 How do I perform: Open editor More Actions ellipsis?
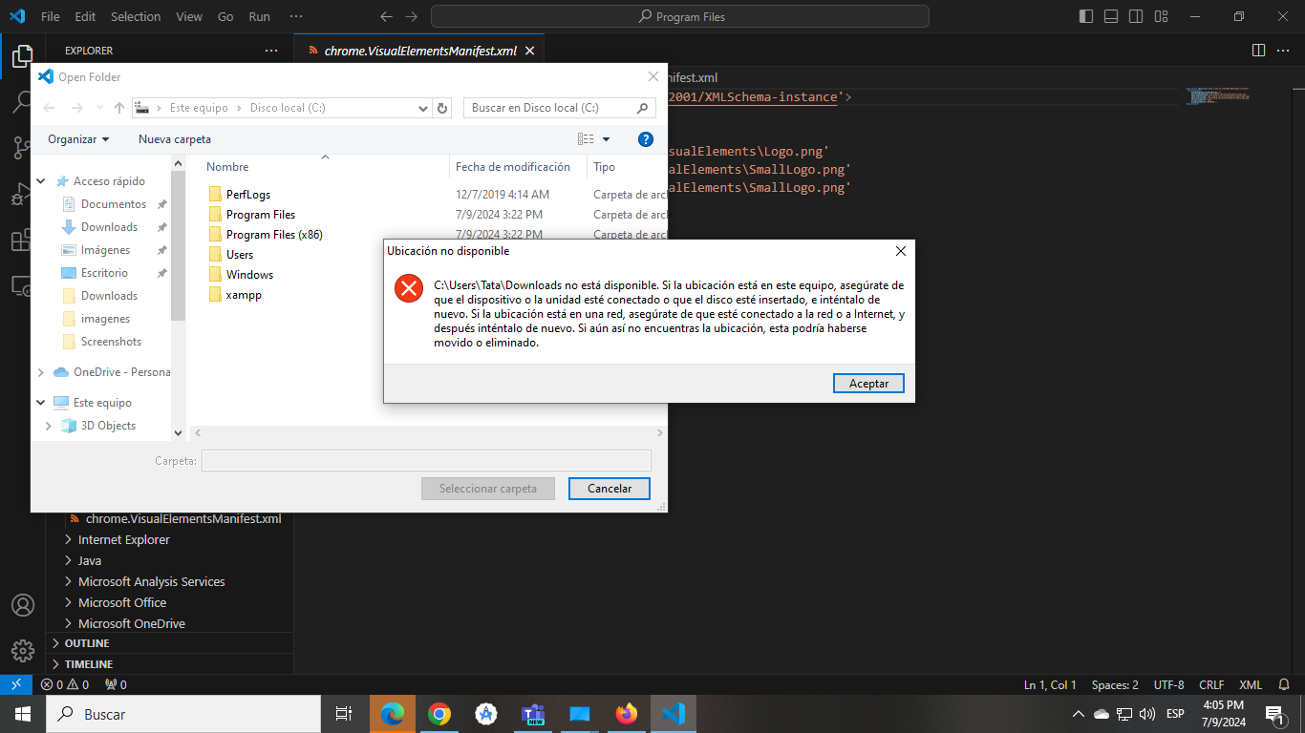1285,50
